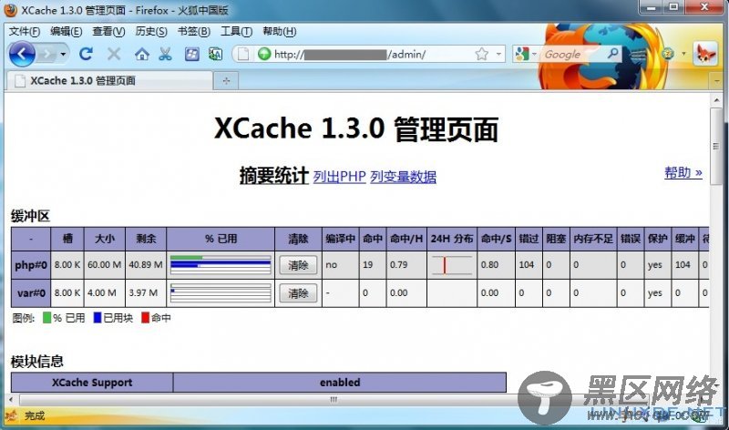
Task: Go to the Home page icon
Action: [142, 55]
